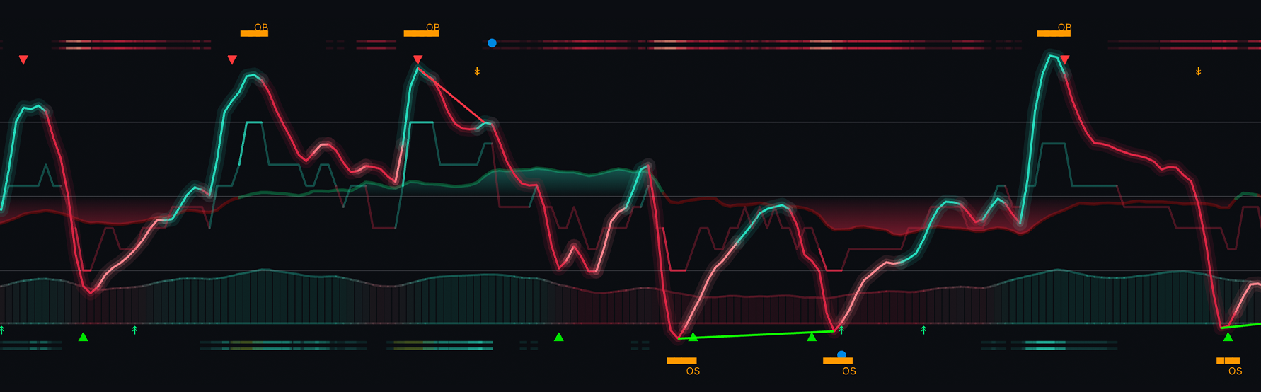The width and height of the screenshot is (1261, 392).
Task: Click the blue dot on the top heat strip
Action: point(492,43)
